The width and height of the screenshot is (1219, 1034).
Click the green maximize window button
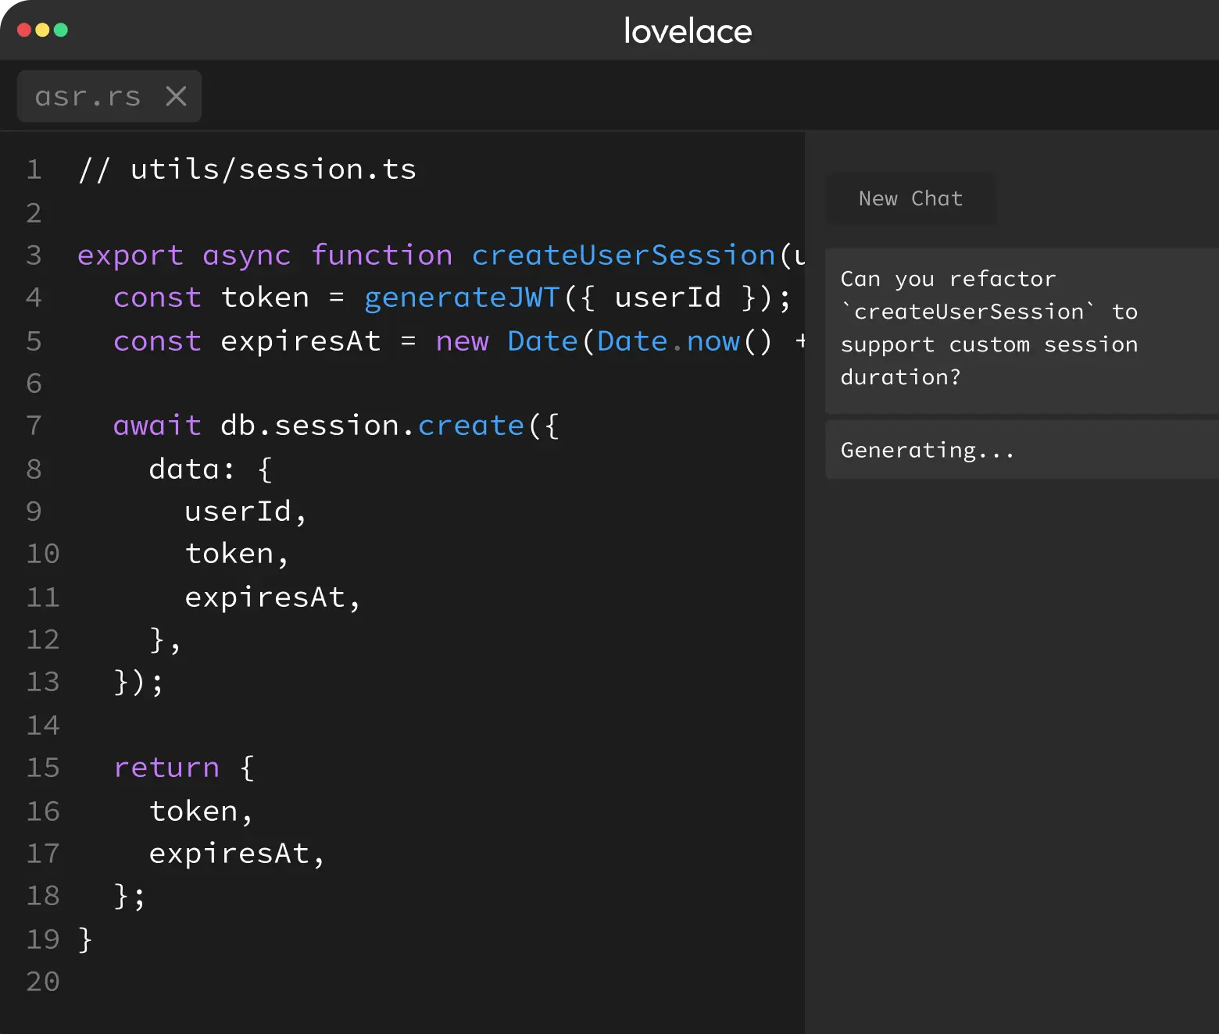pos(61,30)
